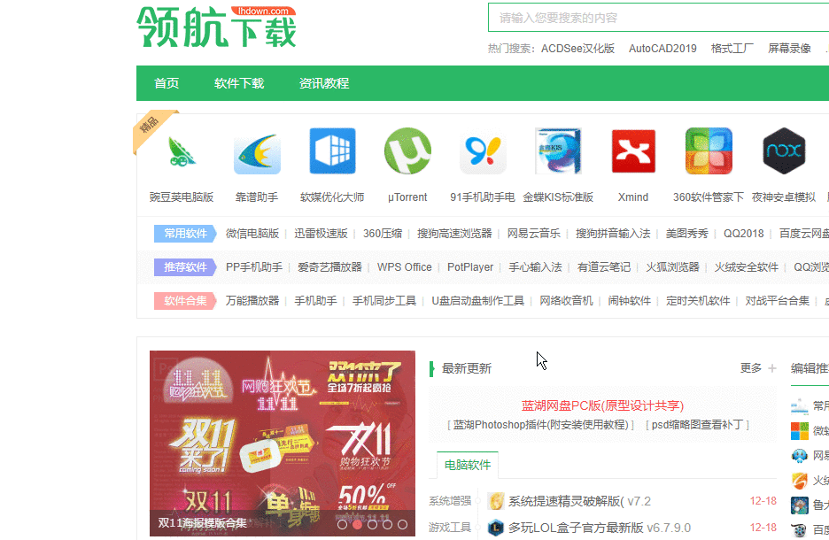Click the 领航下载 site logo
This screenshot has height=540, width=829.
(x=216, y=27)
